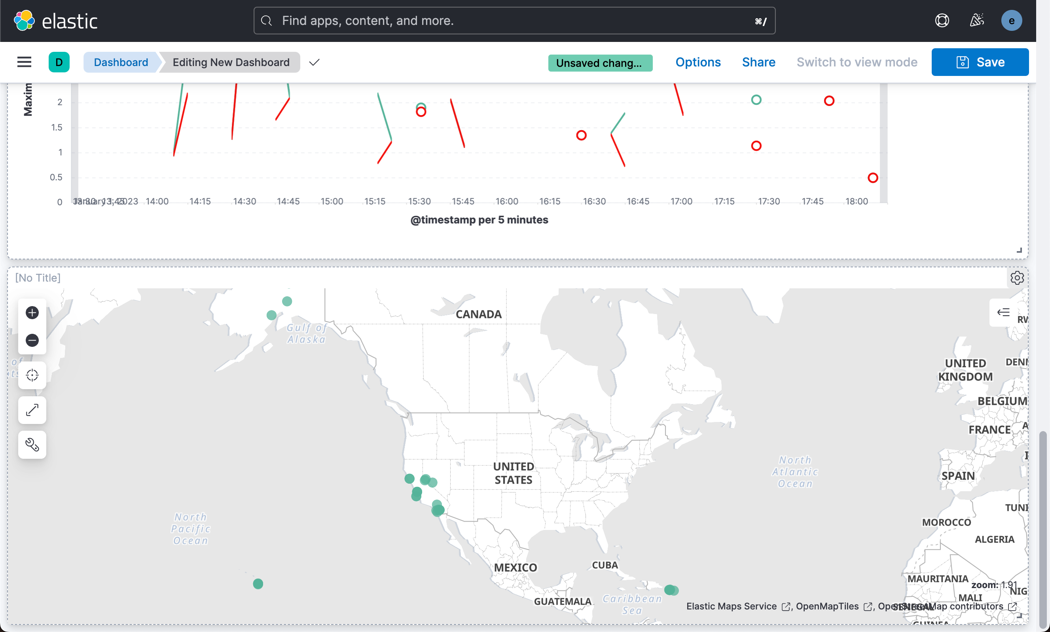Viewport: 1050px width, 632px height.
Task: Open the Share menu
Action: click(758, 62)
